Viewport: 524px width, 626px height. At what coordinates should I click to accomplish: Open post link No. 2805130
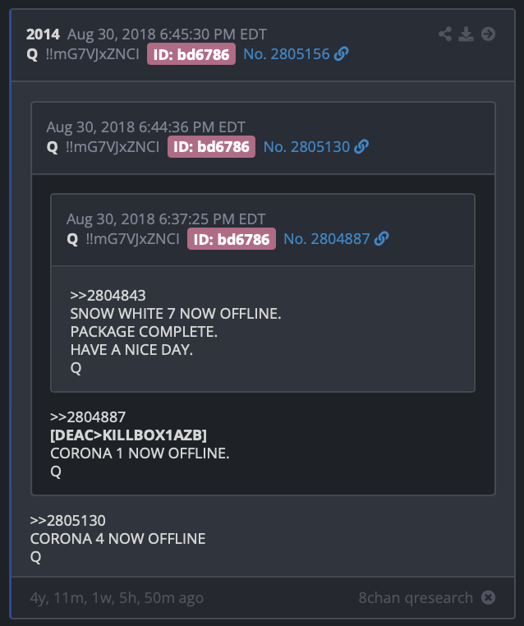[x=306, y=146]
